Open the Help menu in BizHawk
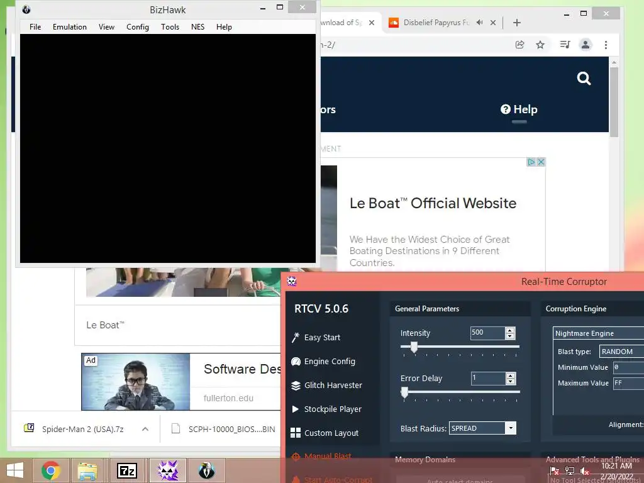The height and width of the screenshot is (483, 644). (x=224, y=26)
